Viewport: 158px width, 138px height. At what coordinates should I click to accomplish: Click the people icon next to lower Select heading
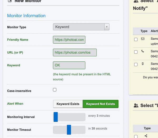[x=136, y=105]
